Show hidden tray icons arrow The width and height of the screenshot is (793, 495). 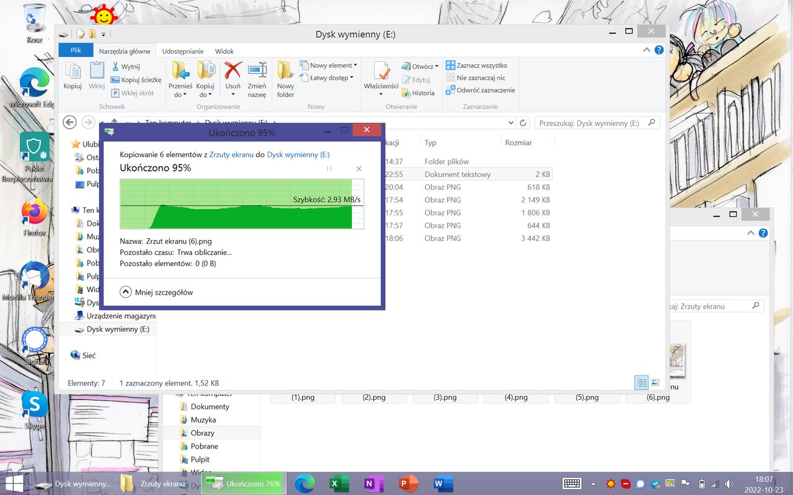594,484
